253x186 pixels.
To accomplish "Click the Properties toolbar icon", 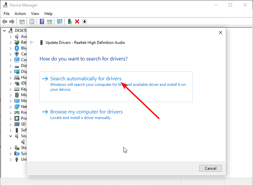I will 32,21.
